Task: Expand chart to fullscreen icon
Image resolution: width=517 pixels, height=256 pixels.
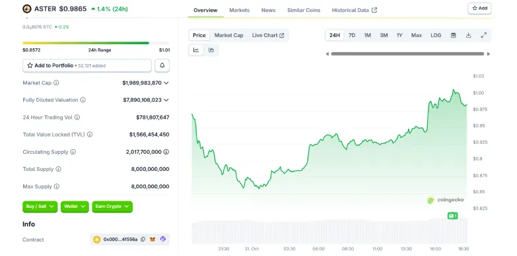Action: tap(484, 35)
